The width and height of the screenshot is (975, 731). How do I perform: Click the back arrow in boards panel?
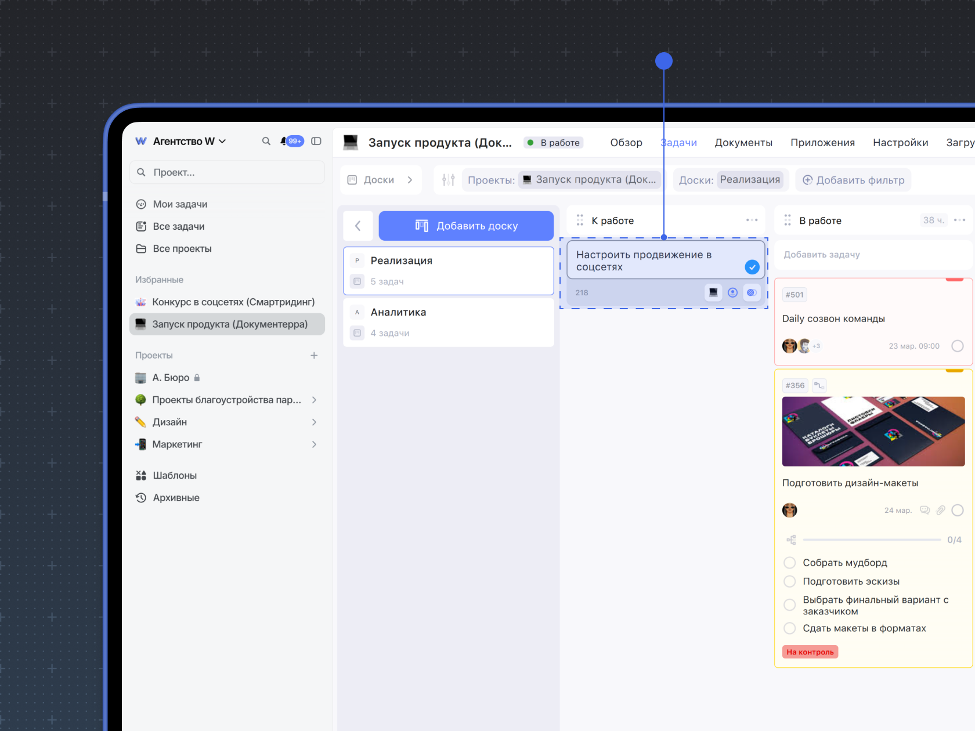(x=358, y=226)
